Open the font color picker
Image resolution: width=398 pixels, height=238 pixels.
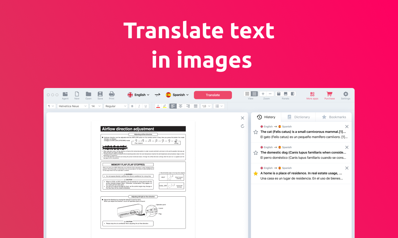point(158,106)
